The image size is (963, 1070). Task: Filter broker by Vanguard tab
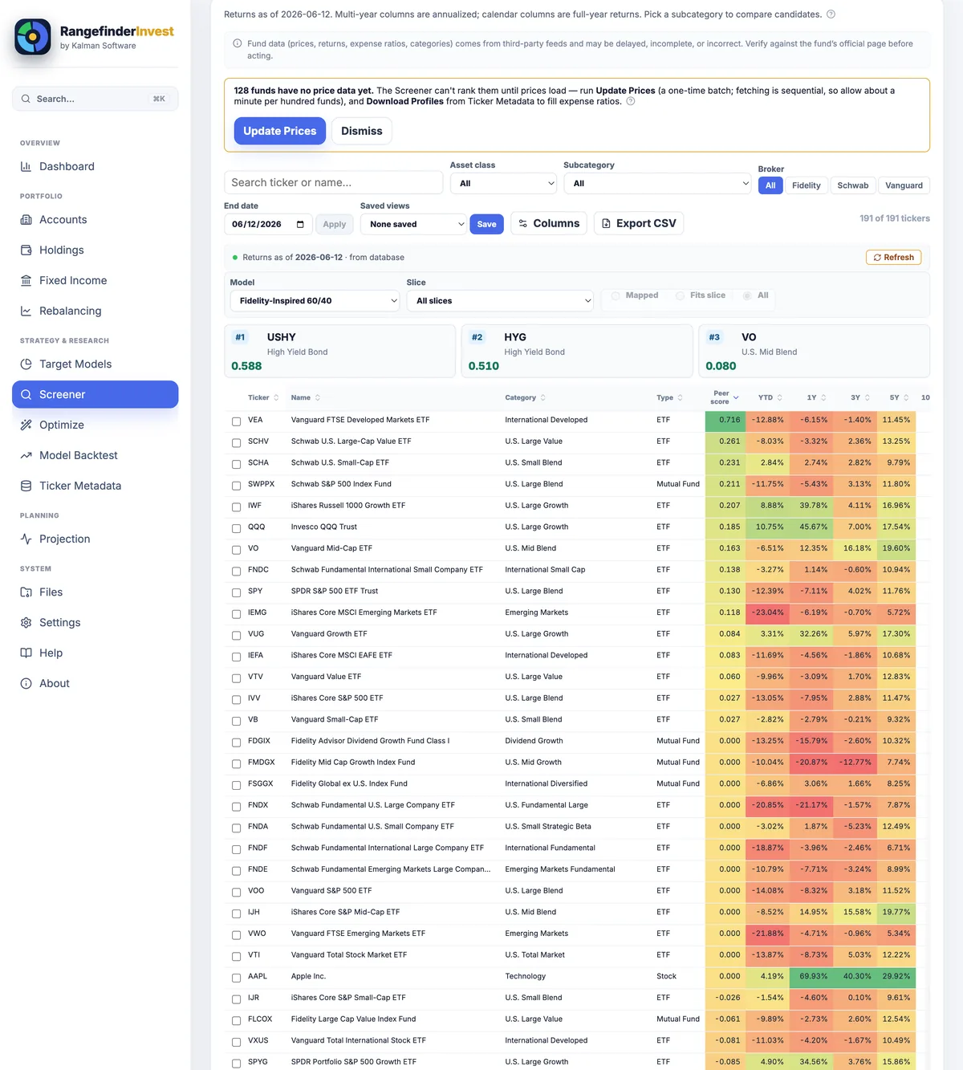904,185
